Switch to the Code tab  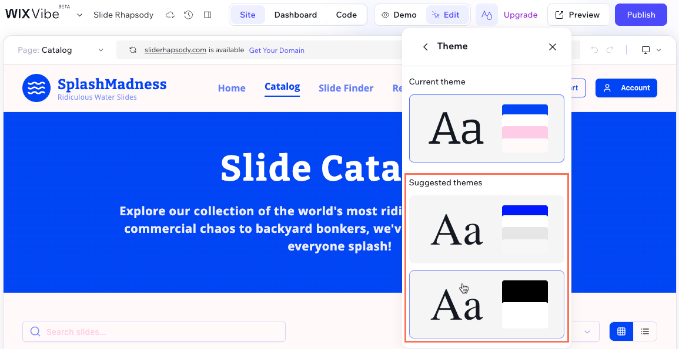pyautogui.click(x=346, y=15)
